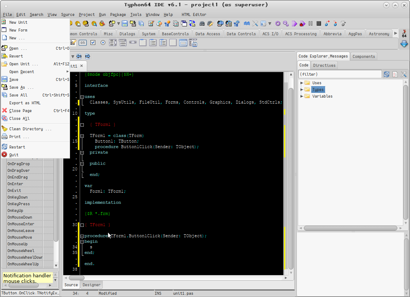Select the Variables folder in Code Explorer
This screenshot has width=410, height=297.
tap(322, 96)
